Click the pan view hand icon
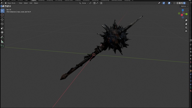192x108 pixels. (186, 24)
